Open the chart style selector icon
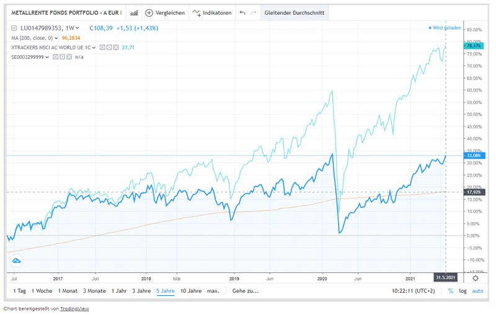 click(x=134, y=12)
